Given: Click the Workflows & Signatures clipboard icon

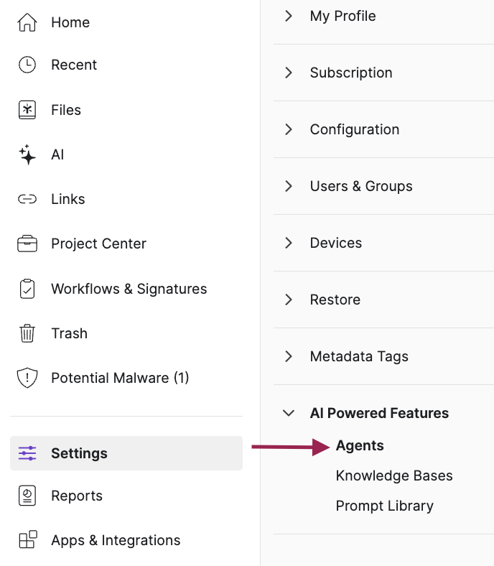Looking at the screenshot, I should (27, 289).
